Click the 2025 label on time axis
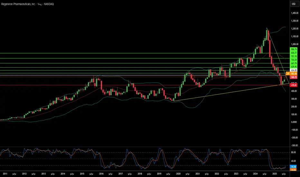The image size is (300, 177). 274,174
